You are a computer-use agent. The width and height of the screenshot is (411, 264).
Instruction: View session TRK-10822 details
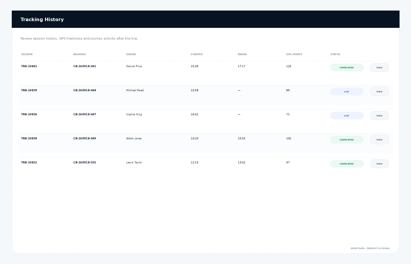pyautogui.click(x=379, y=164)
